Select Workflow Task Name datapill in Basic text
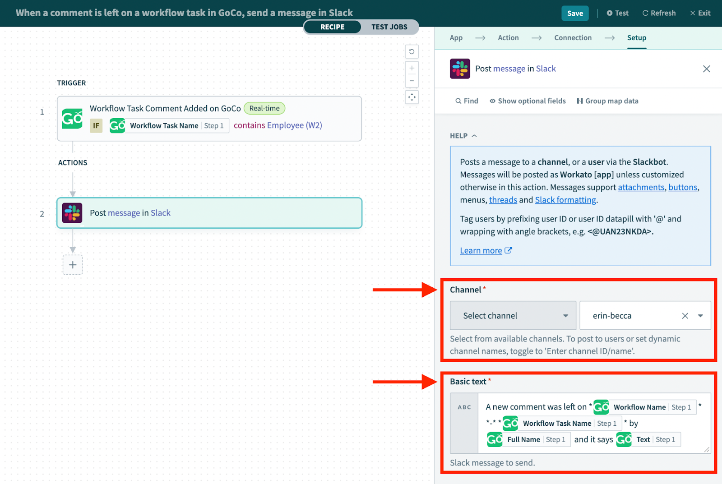 point(562,424)
